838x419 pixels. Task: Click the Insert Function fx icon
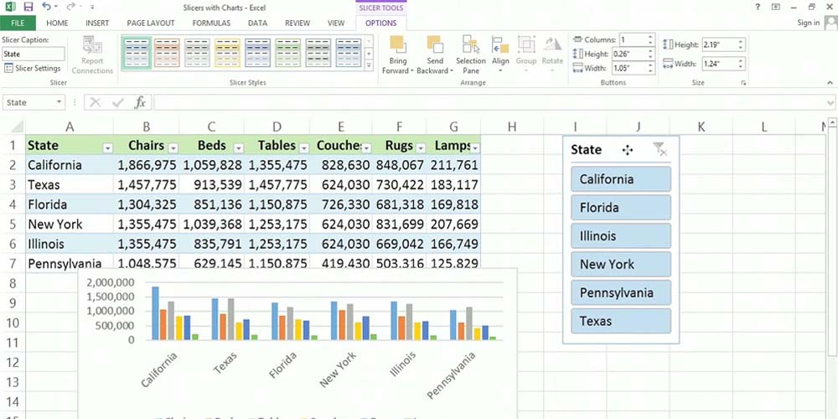pos(140,102)
